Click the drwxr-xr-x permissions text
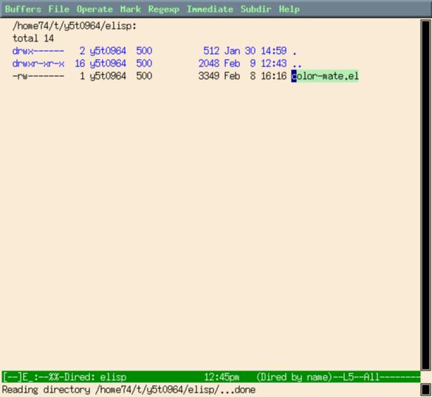Screen dimensions: 432x397 (38, 63)
